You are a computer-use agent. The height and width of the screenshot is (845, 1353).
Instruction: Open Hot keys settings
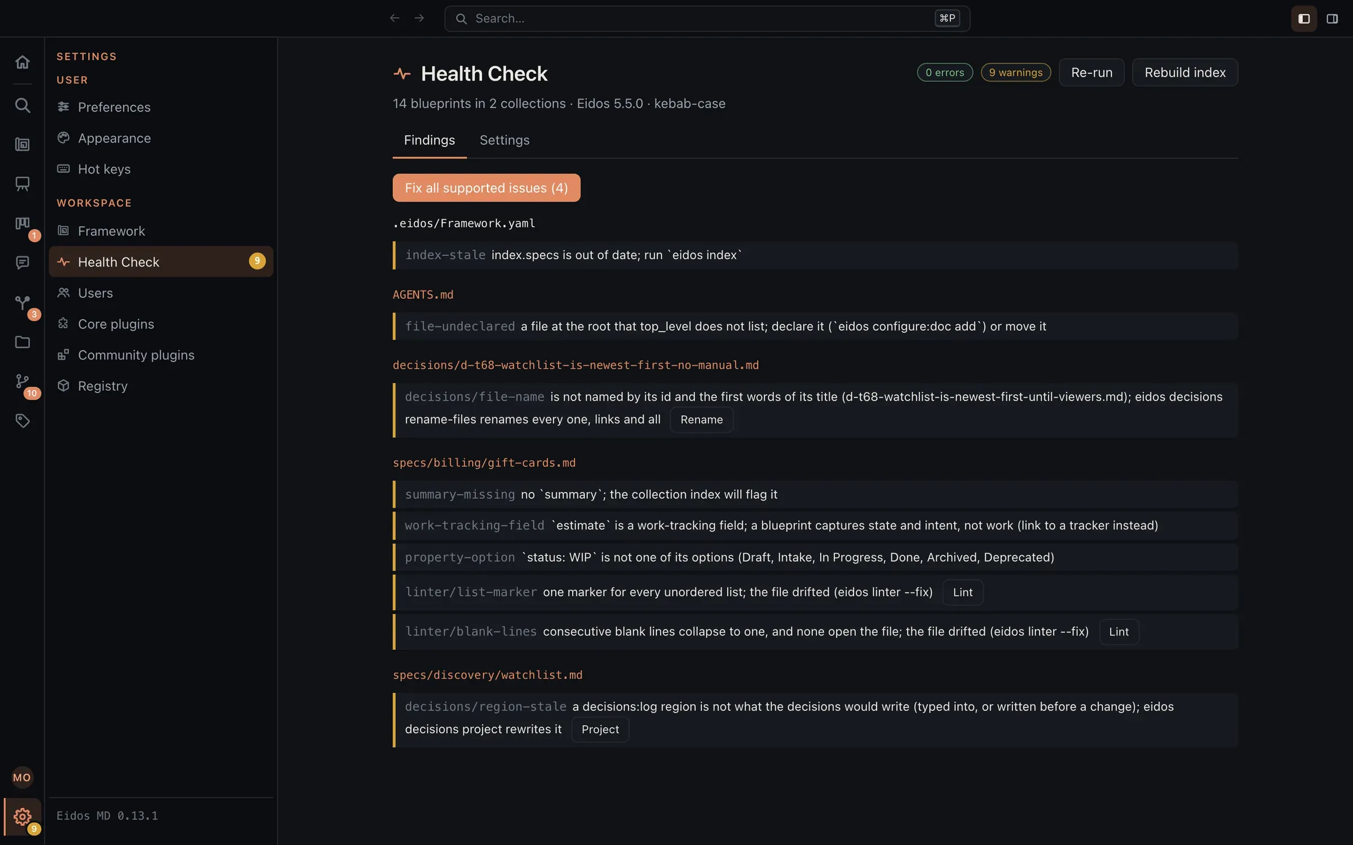click(161, 169)
